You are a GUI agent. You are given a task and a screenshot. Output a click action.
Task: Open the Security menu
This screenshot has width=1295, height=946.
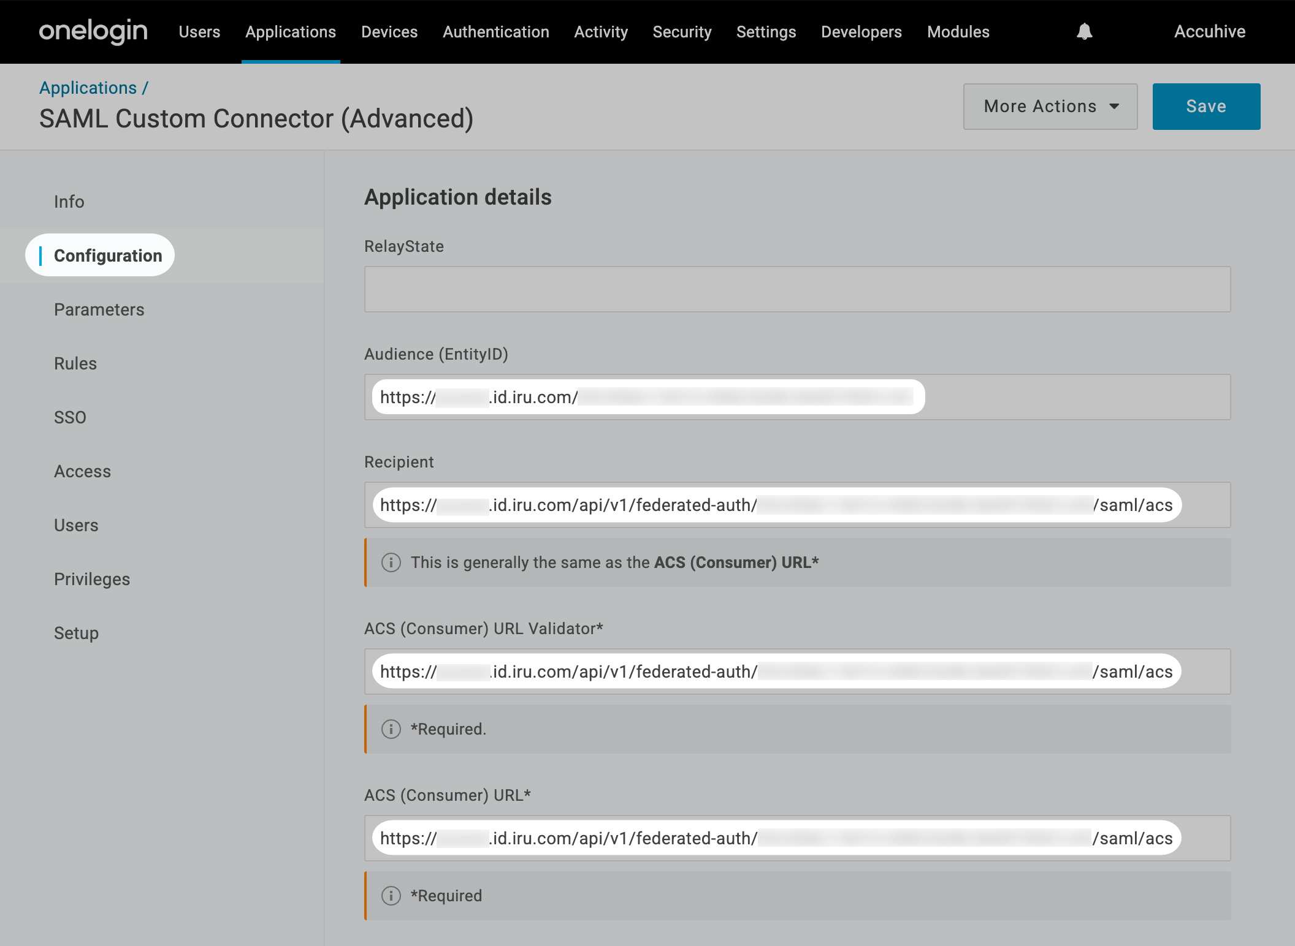pyautogui.click(x=682, y=32)
